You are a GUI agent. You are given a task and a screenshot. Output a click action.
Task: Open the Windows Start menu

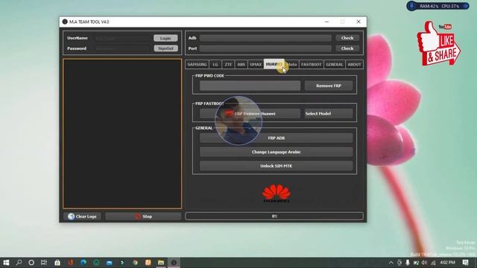pos(6,263)
